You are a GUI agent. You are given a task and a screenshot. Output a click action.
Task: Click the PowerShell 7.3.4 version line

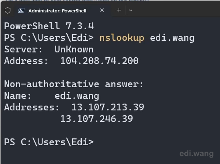[x=49, y=26]
